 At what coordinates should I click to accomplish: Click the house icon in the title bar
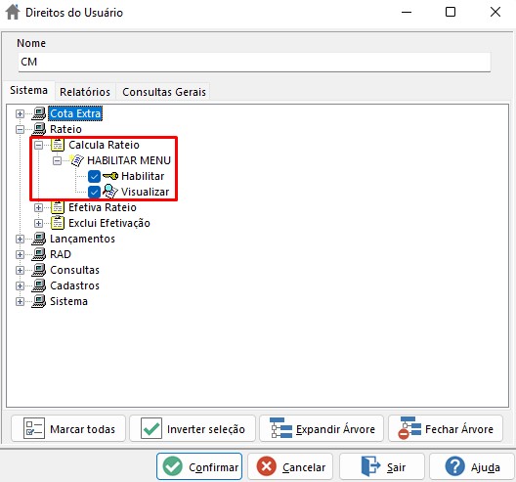pos(13,12)
